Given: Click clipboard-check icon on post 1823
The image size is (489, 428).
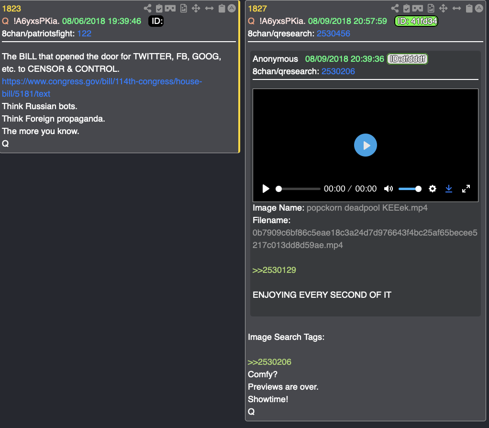Looking at the screenshot, I should pos(159,9).
